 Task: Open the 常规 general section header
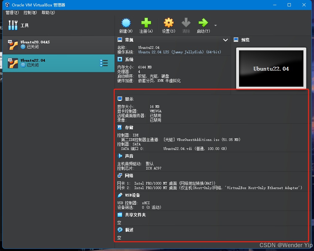[129, 40]
